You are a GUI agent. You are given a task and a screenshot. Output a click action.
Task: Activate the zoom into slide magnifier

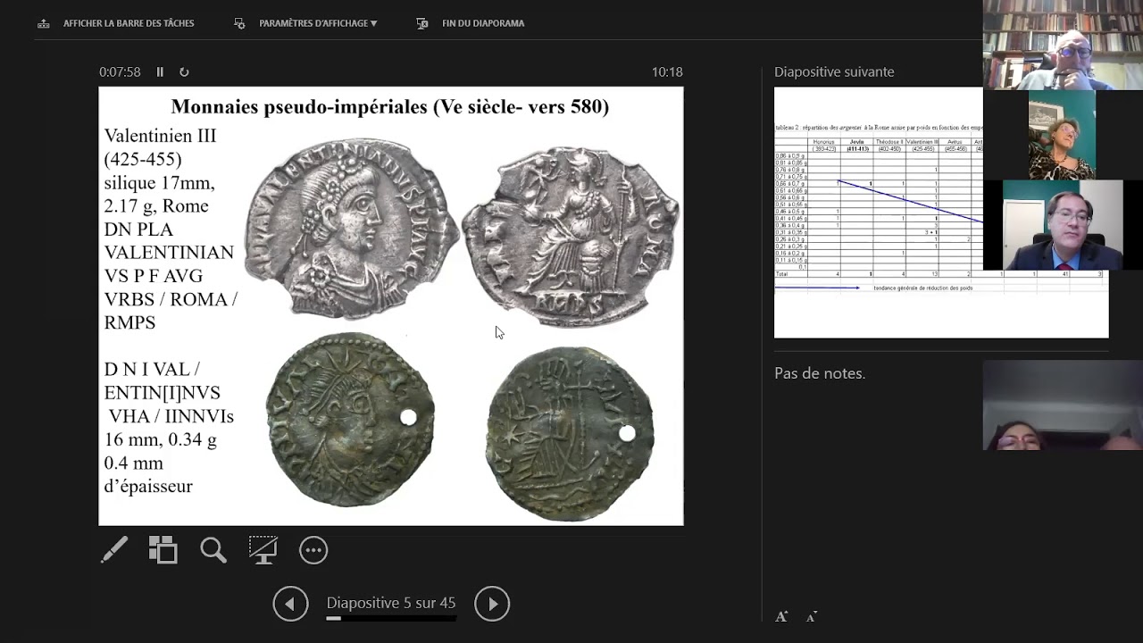[x=213, y=549]
